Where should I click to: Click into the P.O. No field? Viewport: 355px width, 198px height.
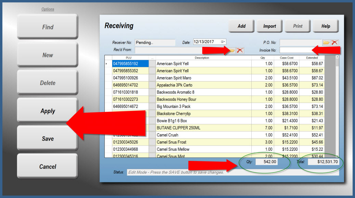coord(301,42)
